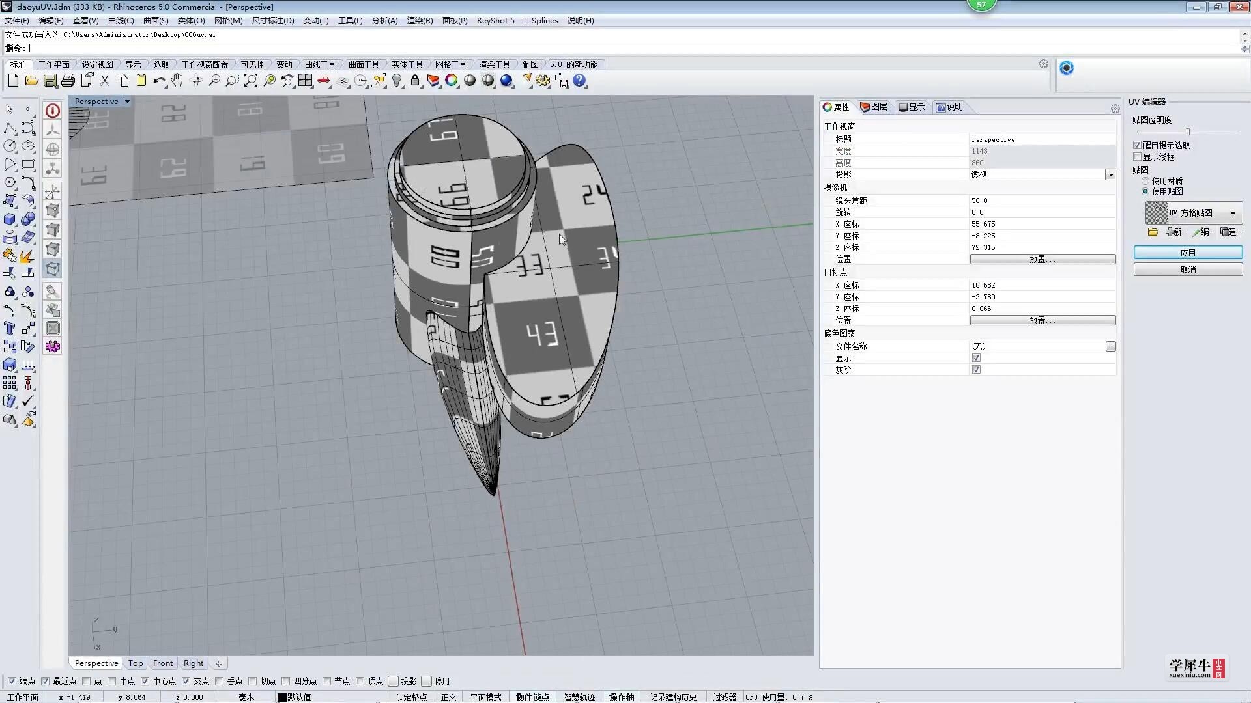Switch to the Top viewport tab
The image size is (1251, 703).
(136, 663)
